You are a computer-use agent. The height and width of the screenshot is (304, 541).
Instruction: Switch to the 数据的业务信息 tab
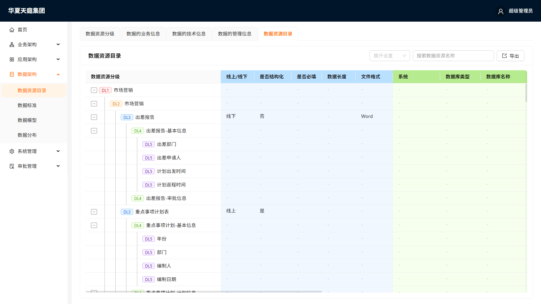pos(143,34)
